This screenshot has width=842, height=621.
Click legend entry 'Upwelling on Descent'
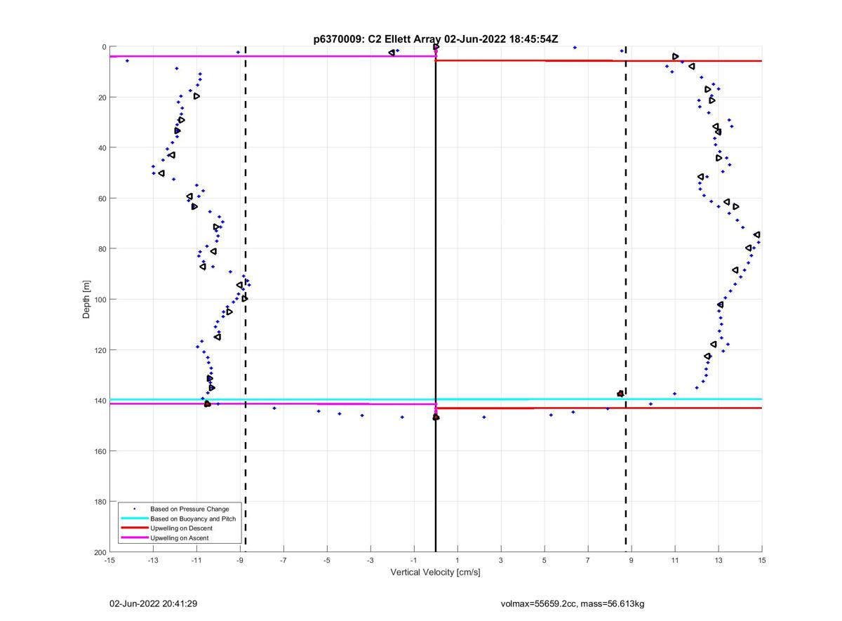pyautogui.click(x=182, y=528)
